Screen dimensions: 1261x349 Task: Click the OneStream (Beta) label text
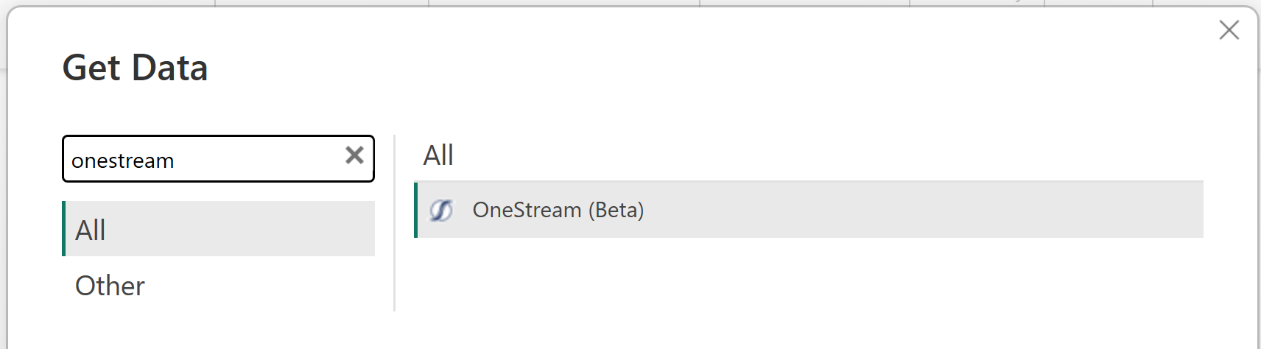click(558, 211)
